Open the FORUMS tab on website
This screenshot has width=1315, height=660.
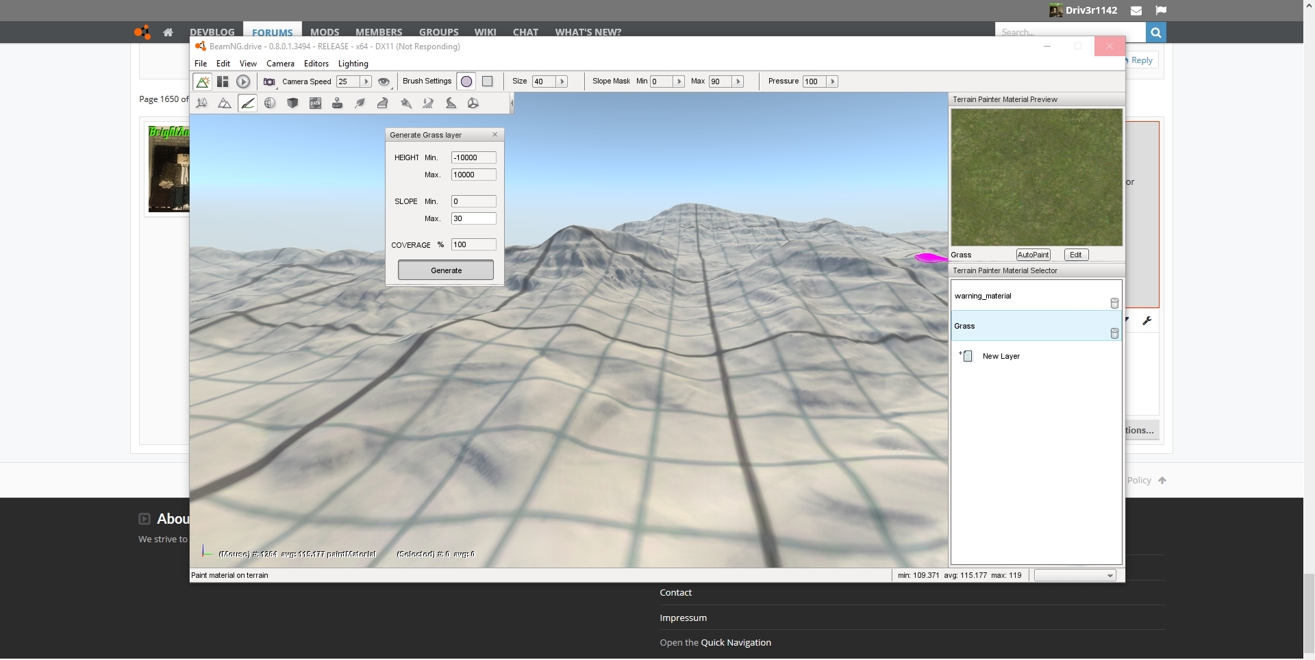click(272, 32)
